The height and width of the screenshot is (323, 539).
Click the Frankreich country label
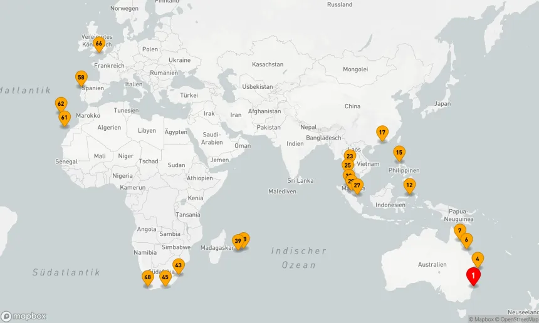[x=109, y=66]
